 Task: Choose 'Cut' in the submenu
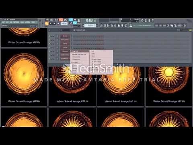tap(93, 51)
